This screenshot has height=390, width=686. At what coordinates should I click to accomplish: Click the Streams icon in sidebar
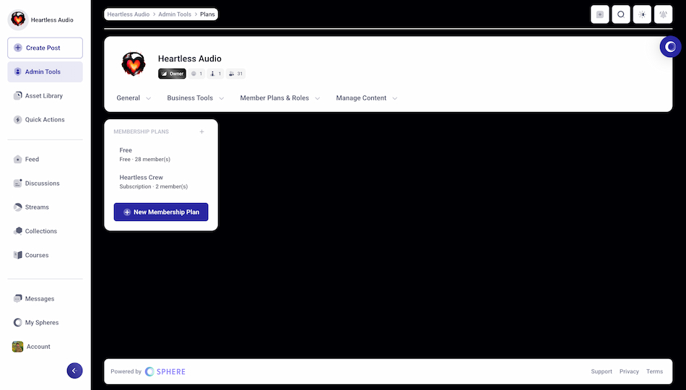[x=17, y=207]
